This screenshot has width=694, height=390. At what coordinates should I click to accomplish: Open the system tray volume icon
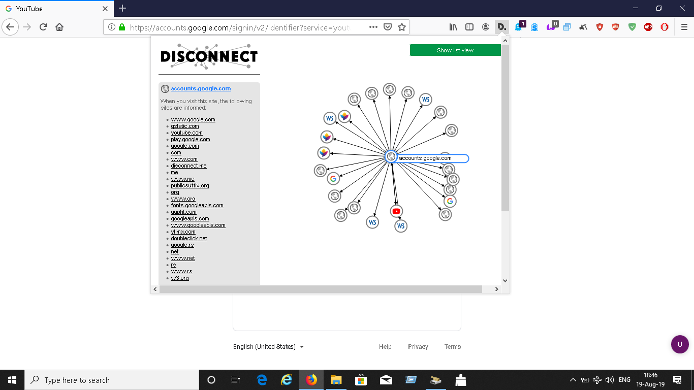610,380
